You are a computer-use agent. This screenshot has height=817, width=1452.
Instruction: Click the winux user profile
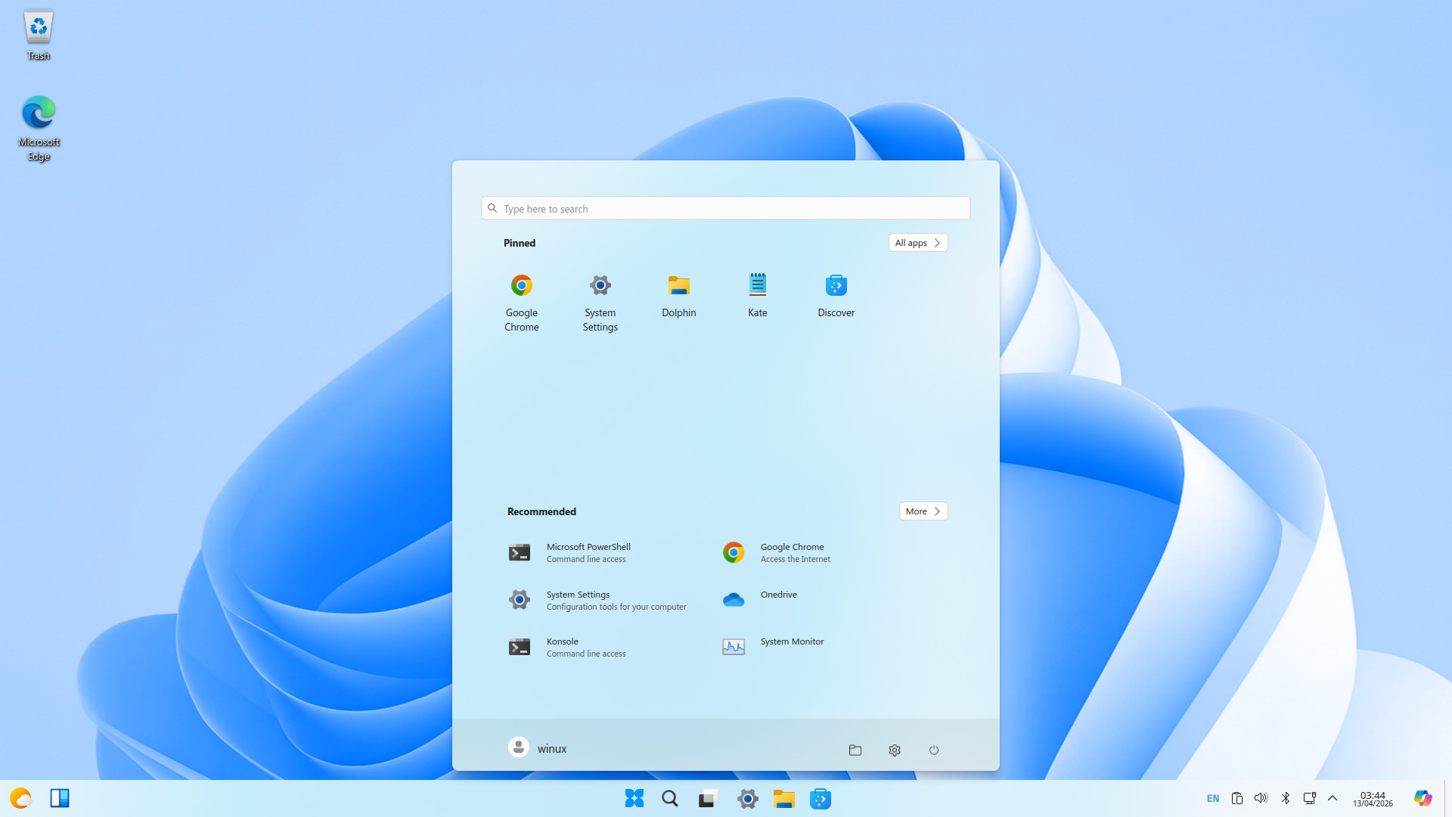coord(538,748)
